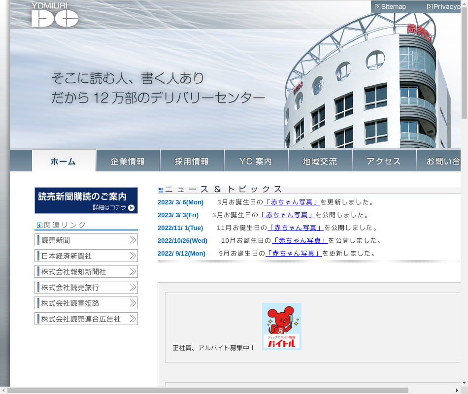
Task: Open the 株式会社読売旅行 related link
Action: pos(86,288)
